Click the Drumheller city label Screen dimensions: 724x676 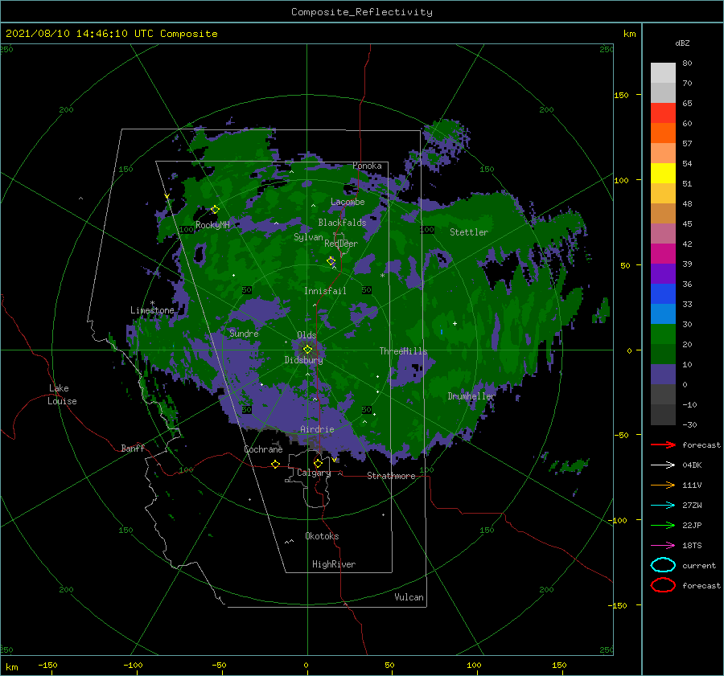(471, 396)
